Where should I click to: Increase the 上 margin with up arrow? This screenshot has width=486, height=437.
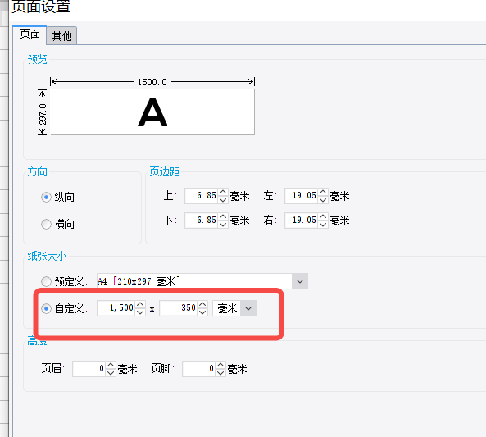click(223, 192)
